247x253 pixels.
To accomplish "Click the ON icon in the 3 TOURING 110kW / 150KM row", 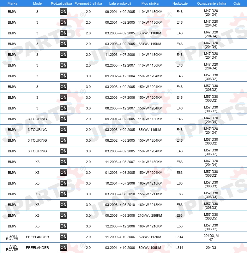I will coord(63,119).
